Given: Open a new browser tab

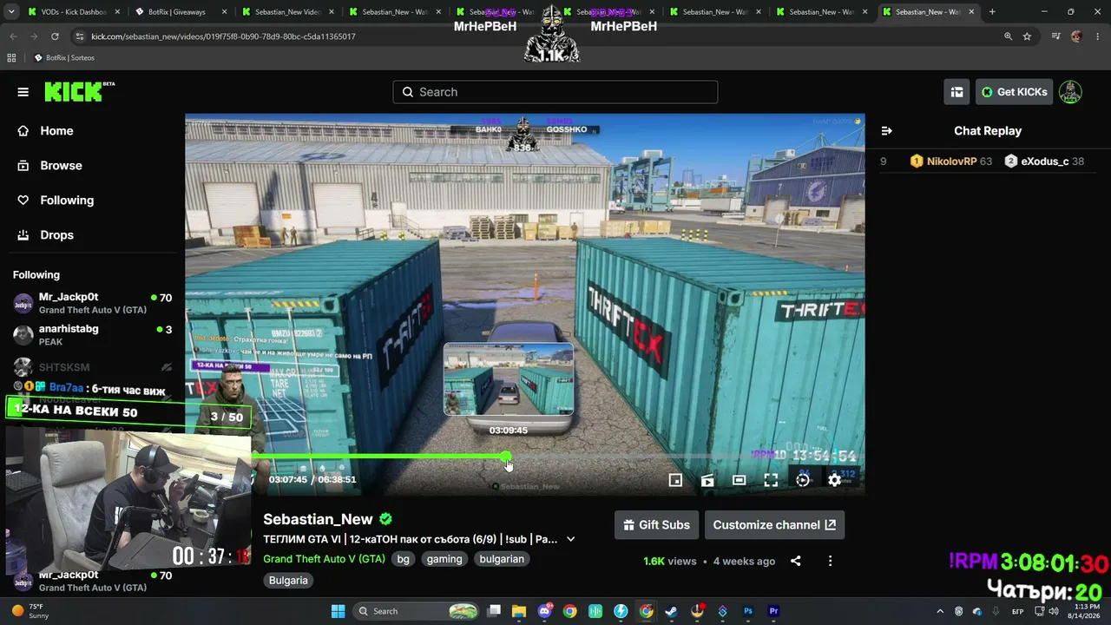Looking at the screenshot, I should point(992,12).
